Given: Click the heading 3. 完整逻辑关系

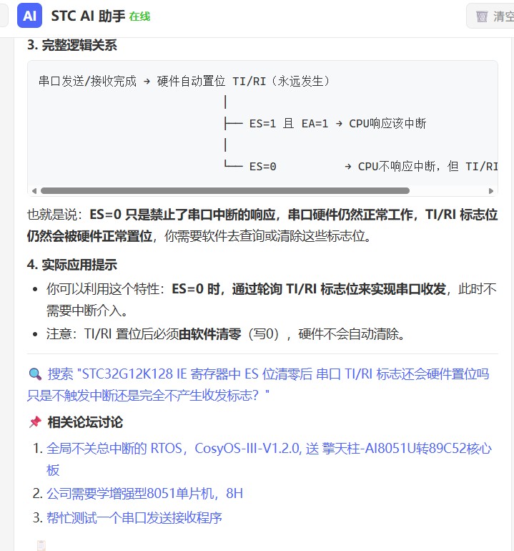Looking at the screenshot, I should (x=72, y=45).
